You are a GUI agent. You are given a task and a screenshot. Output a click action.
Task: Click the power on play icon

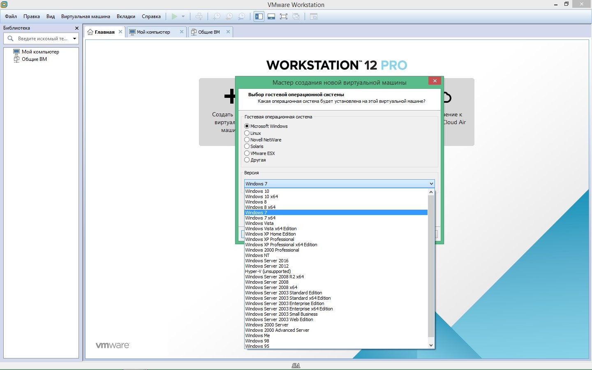pos(174,16)
